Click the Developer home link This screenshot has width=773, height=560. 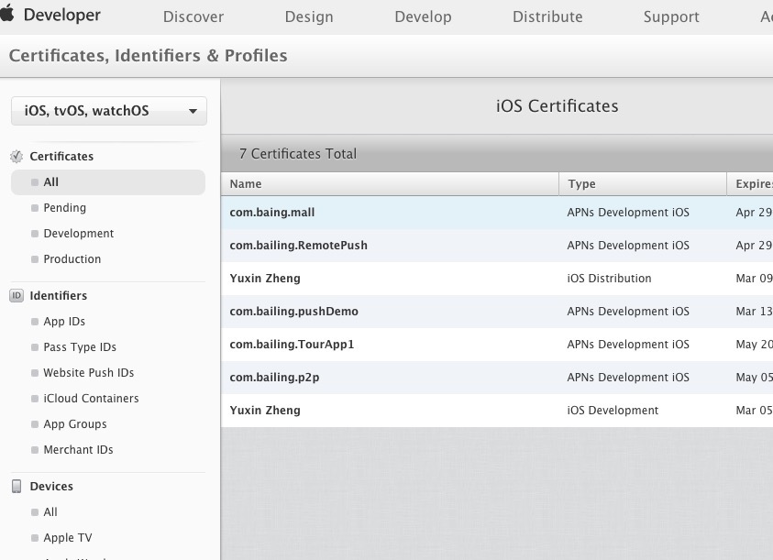point(62,15)
